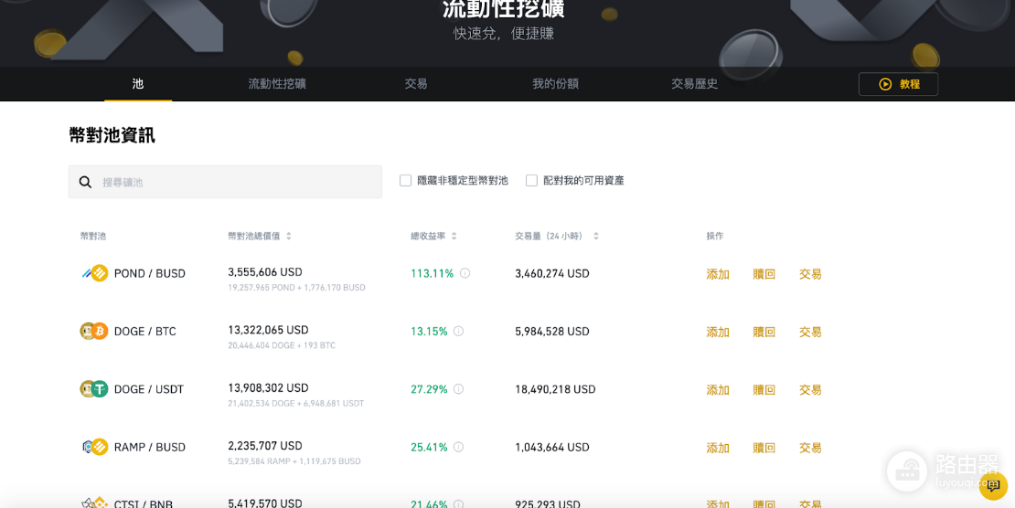Switch to 流動性挖礦 tab
The height and width of the screenshot is (508, 1015).
click(x=277, y=84)
